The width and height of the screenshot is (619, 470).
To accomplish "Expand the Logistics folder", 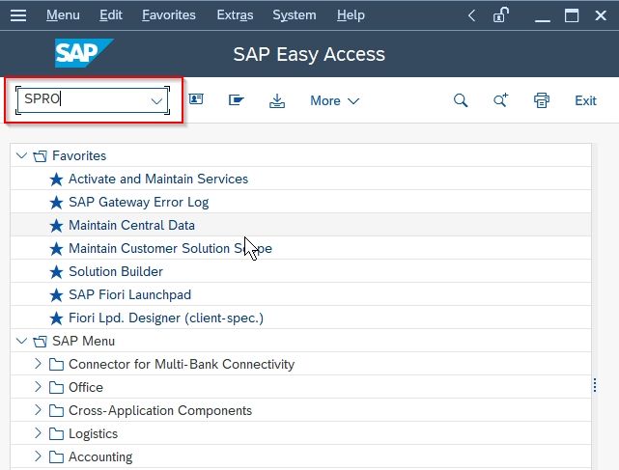I will click(x=38, y=433).
